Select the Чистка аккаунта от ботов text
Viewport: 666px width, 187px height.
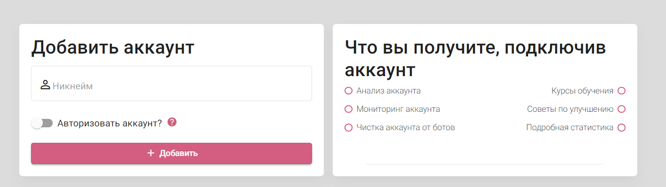[x=406, y=127]
